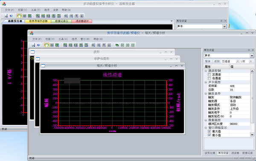Switch to the green 数据记录仪 tab
The image size is (256, 161).
(61, 21)
